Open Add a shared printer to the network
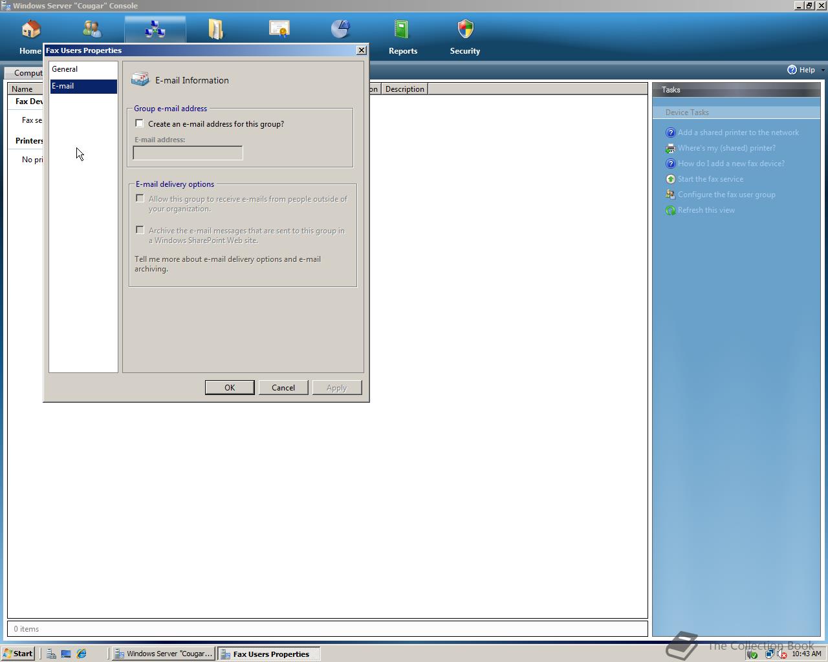This screenshot has height=662, width=828. tap(738, 133)
